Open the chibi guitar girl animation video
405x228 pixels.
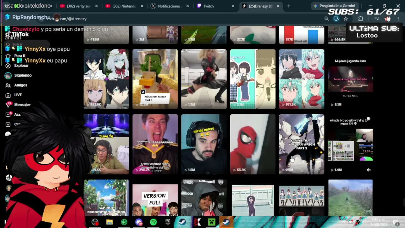(x=253, y=79)
